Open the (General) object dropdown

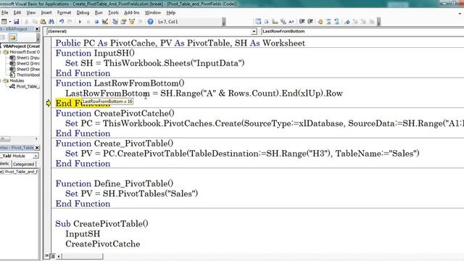254,31
